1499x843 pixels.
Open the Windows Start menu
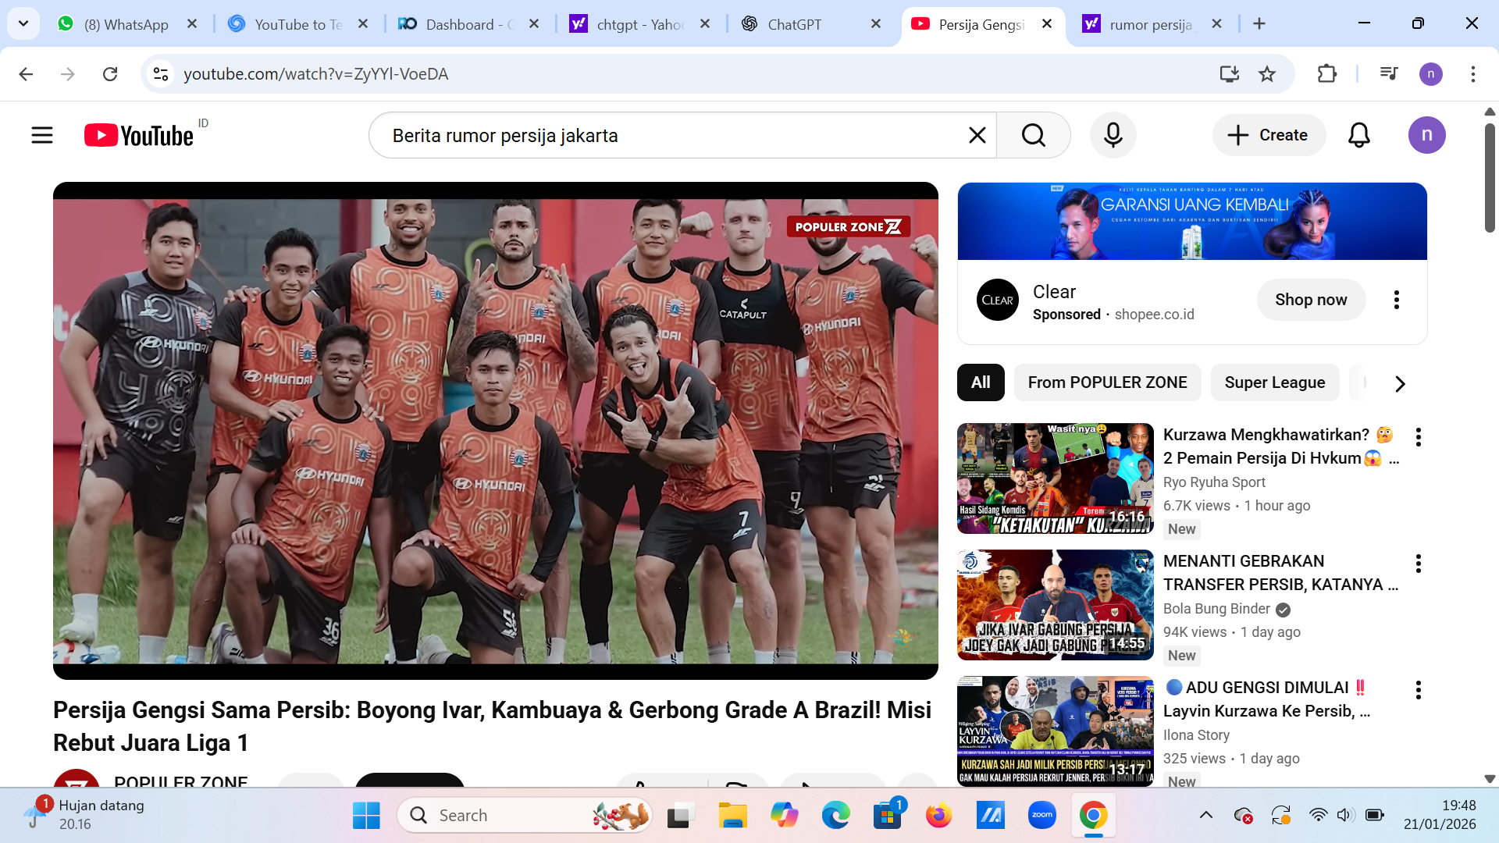pos(366,815)
